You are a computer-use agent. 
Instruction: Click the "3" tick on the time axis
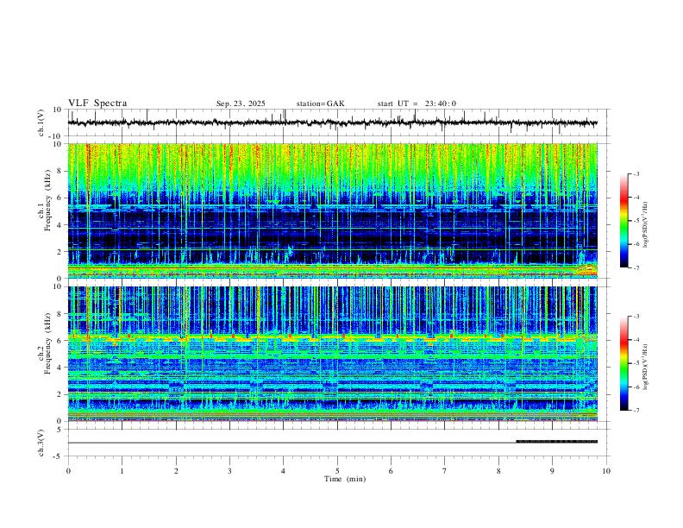[x=229, y=471]
